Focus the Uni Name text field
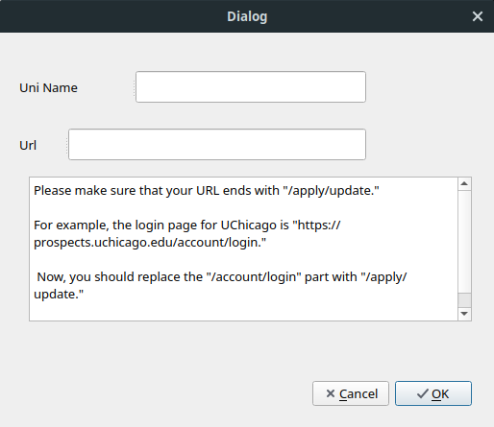The width and height of the screenshot is (494, 427). [x=251, y=87]
